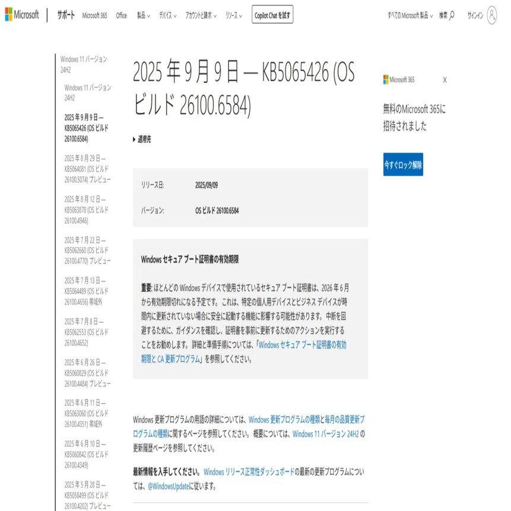Click 無料のMicrosoft 365に招待されました text
The width and height of the screenshot is (511, 511).
click(x=414, y=118)
